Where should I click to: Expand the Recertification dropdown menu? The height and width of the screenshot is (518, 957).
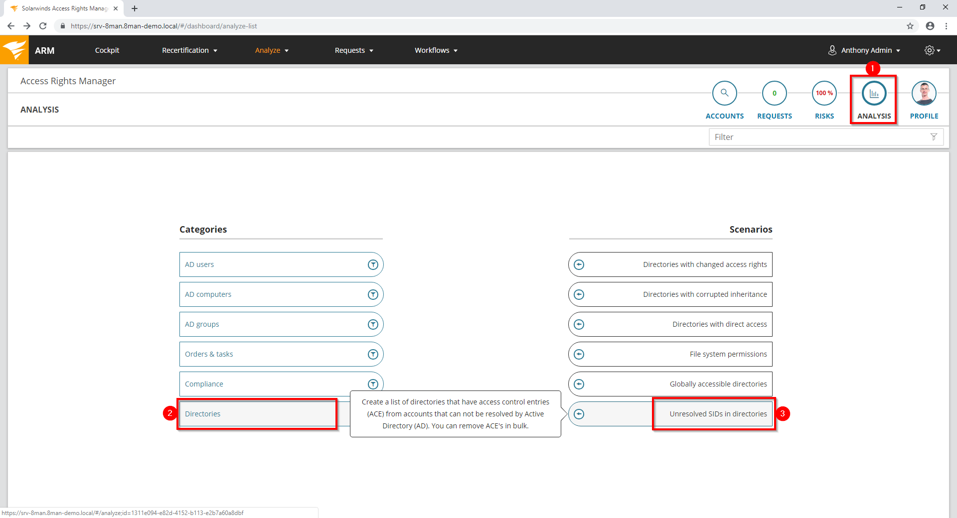[x=189, y=50]
